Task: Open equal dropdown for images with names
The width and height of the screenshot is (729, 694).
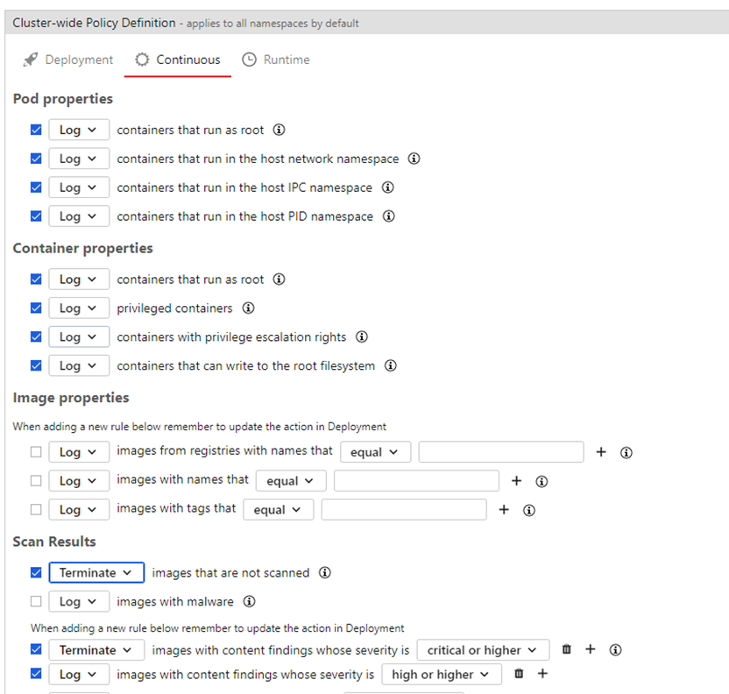Action: [x=291, y=481]
